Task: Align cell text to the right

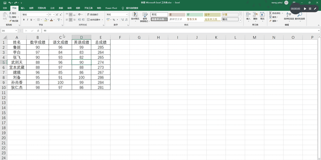Action: click(x=74, y=20)
